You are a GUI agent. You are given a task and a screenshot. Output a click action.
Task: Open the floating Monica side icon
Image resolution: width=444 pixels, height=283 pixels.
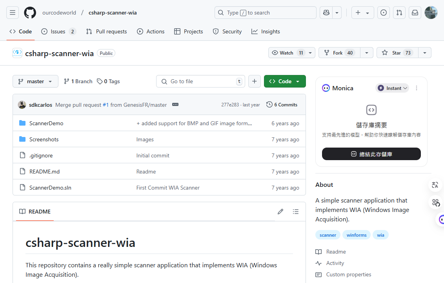440,219
